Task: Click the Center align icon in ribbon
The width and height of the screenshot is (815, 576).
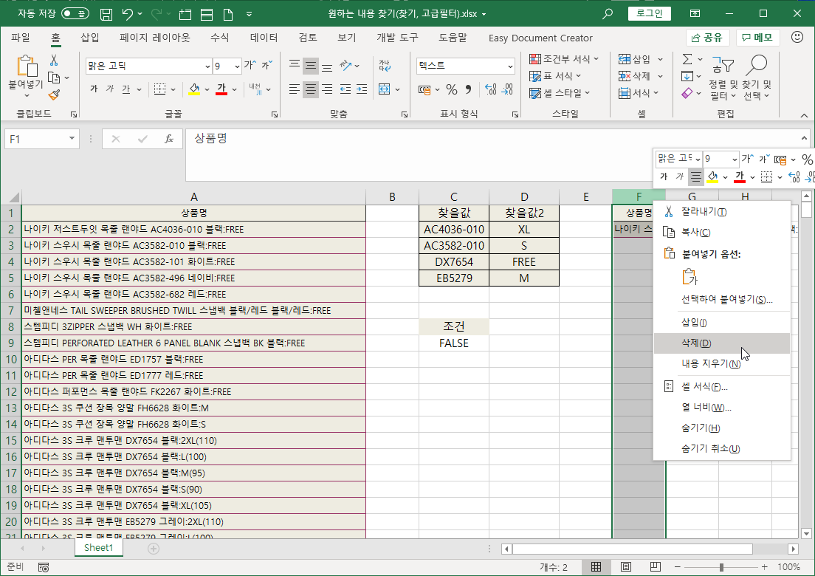Action: pos(310,89)
